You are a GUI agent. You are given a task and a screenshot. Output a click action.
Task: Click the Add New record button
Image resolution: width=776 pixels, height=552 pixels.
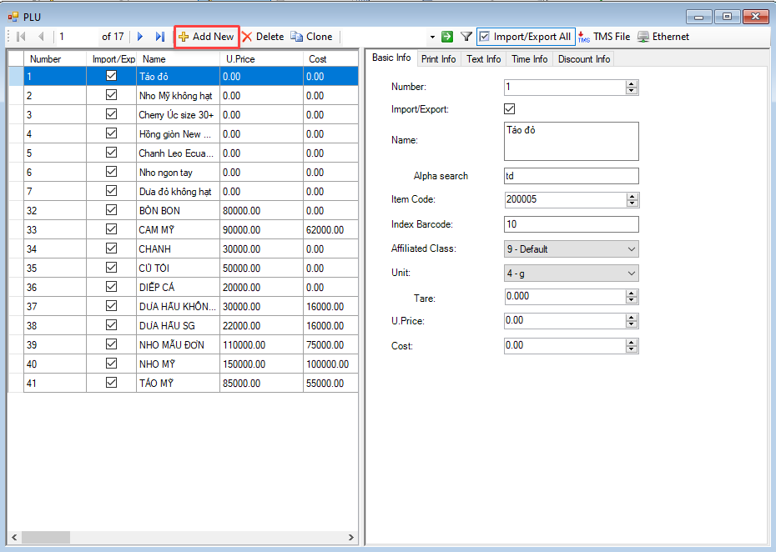click(206, 37)
